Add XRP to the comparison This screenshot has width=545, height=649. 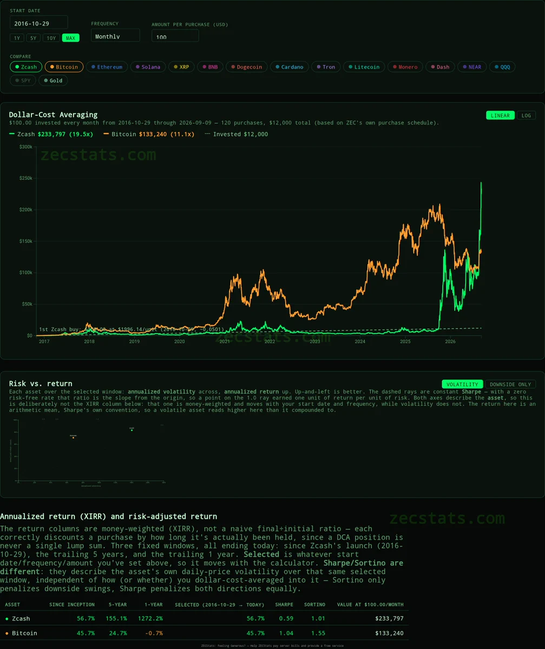point(181,67)
